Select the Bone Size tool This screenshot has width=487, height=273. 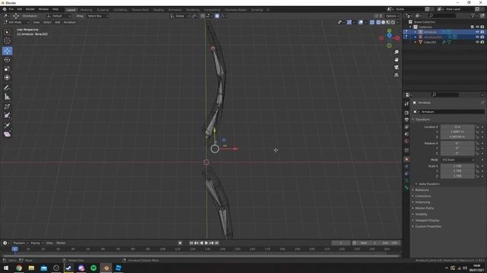[7, 116]
